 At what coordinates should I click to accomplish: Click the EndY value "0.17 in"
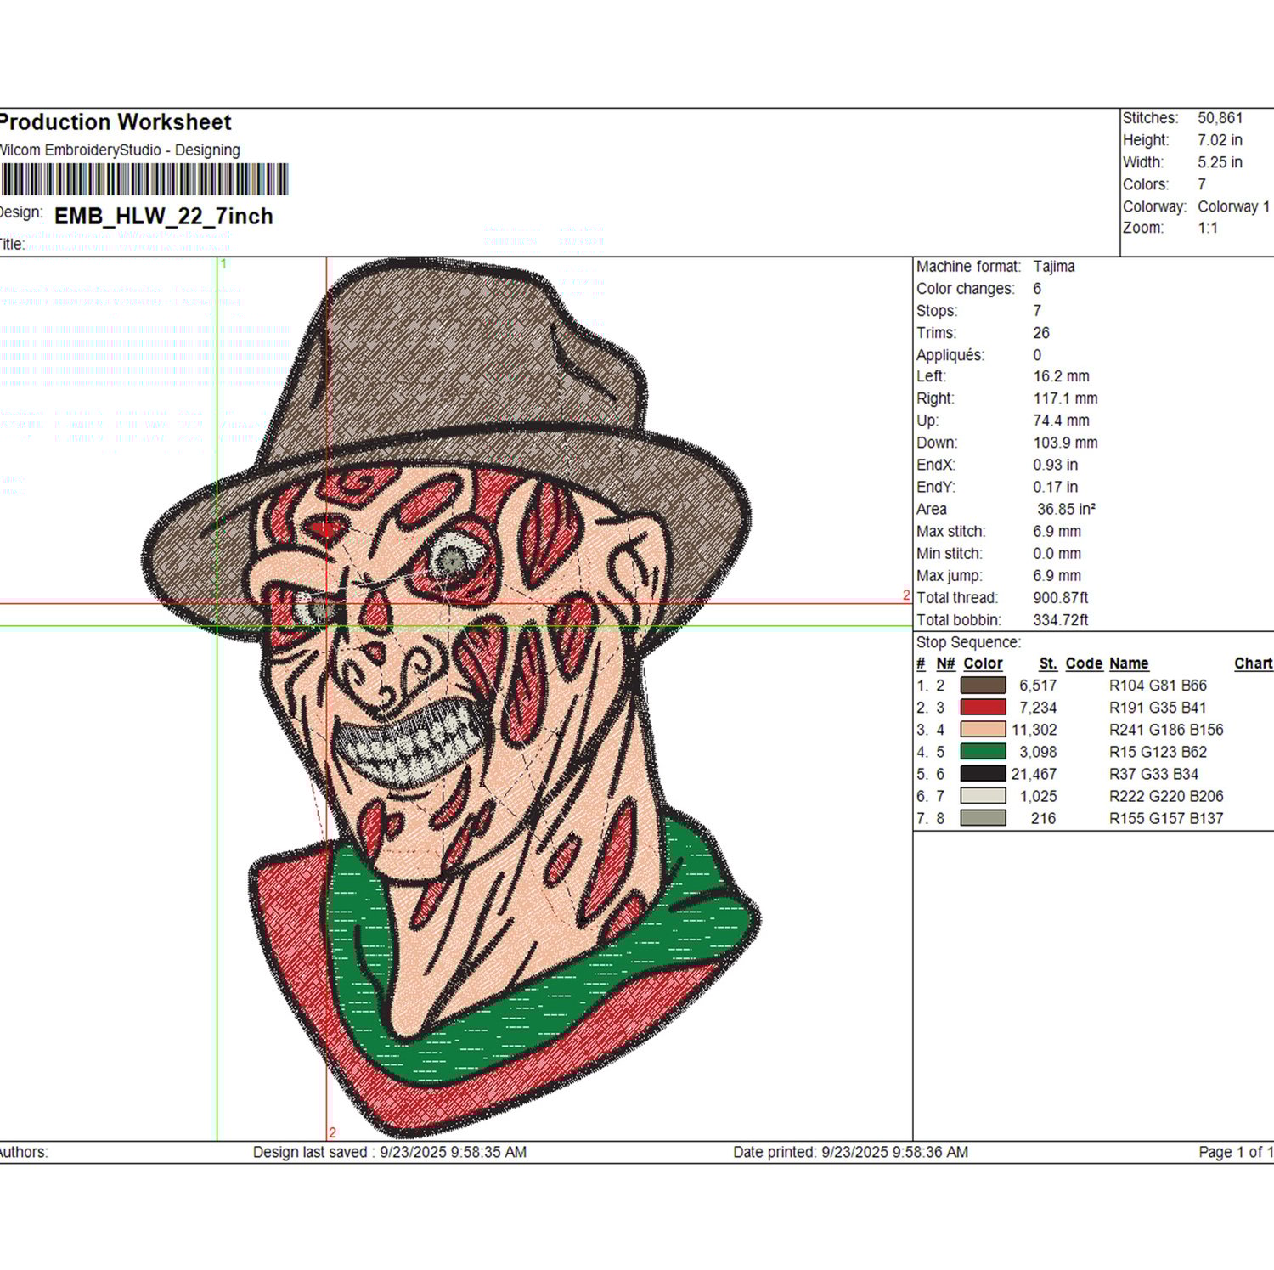click(x=1055, y=487)
